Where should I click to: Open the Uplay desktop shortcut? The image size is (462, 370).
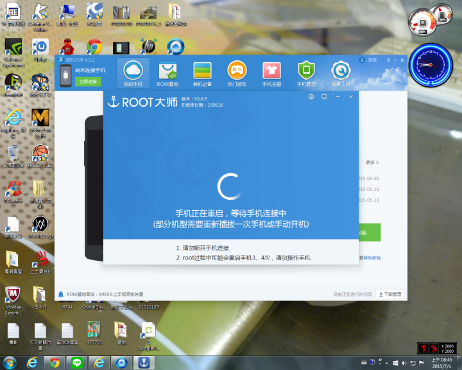pos(40,50)
